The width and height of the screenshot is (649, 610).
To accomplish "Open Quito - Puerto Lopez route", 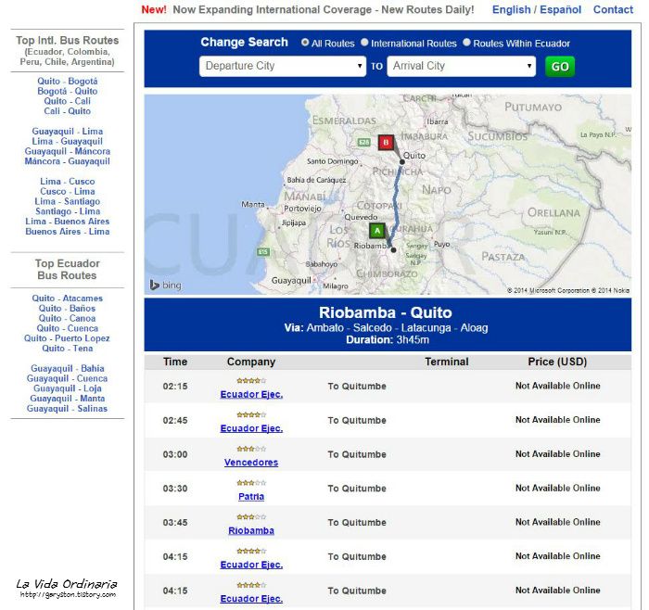I will (68, 338).
